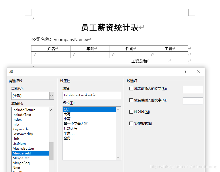Click the text box beside 域名后插入的文字
The height and width of the screenshot is (172, 220).
click(193, 101)
